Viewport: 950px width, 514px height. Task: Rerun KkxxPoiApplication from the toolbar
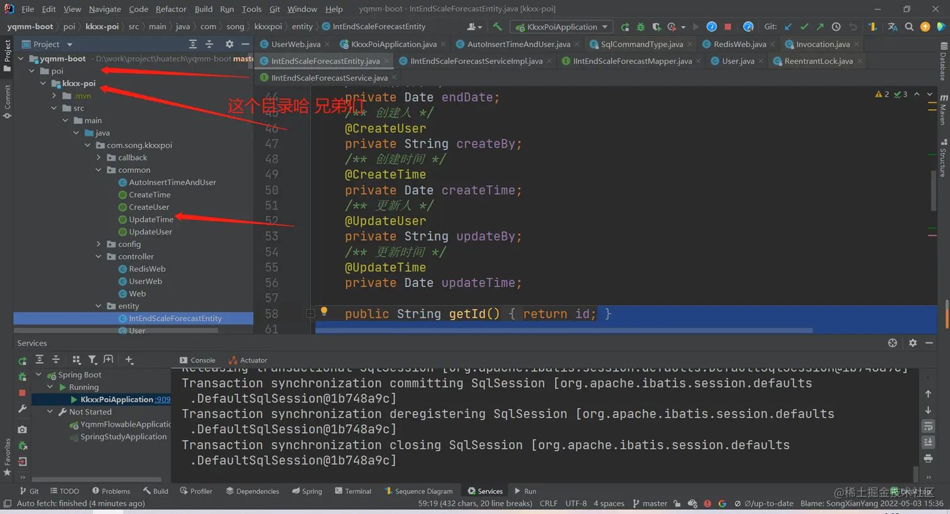[x=625, y=26]
